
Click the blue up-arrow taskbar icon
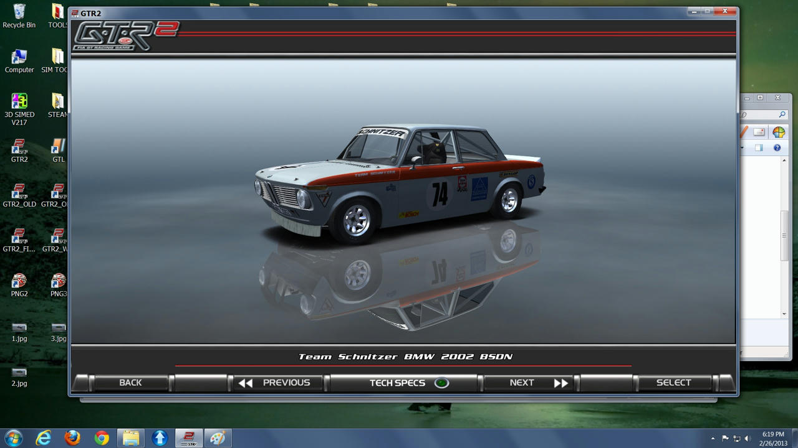pyautogui.click(x=160, y=438)
